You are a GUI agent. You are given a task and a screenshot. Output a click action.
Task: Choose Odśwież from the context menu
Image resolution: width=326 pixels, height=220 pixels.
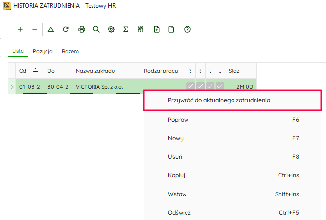233,213
